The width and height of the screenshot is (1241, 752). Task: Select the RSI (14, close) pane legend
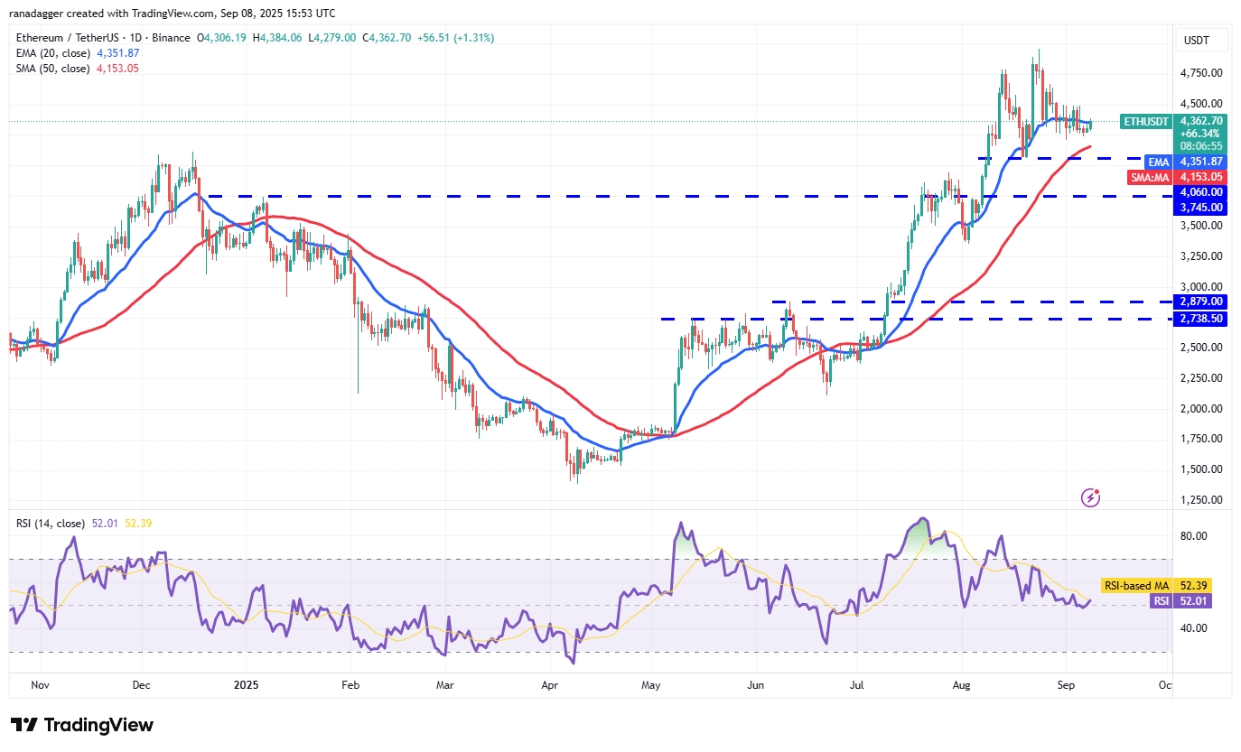click(49, 524)
